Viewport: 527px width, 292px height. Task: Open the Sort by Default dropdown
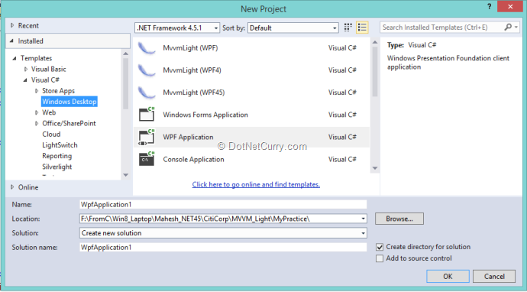293,28
